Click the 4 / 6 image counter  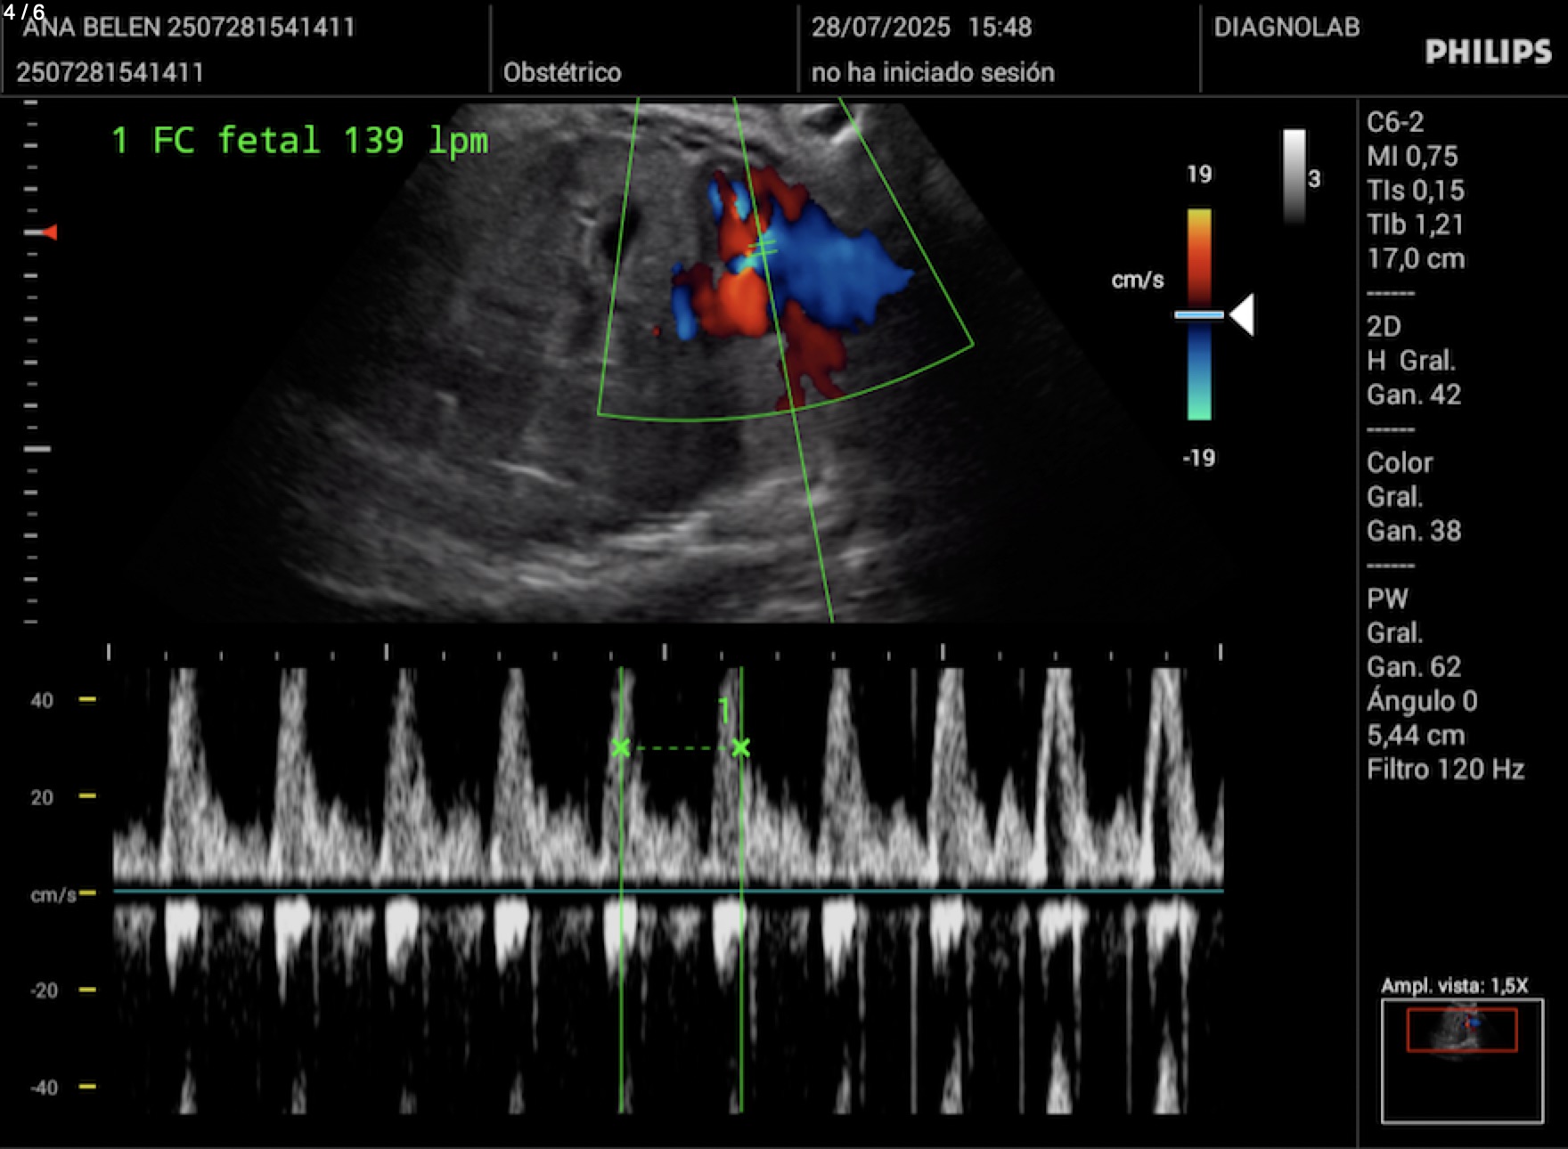[24, 12]
